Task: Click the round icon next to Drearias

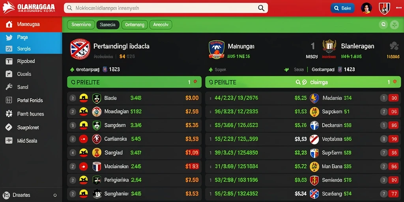Action: coord(6,195)
